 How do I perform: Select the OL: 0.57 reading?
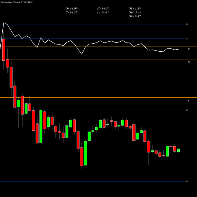(135, 16)
